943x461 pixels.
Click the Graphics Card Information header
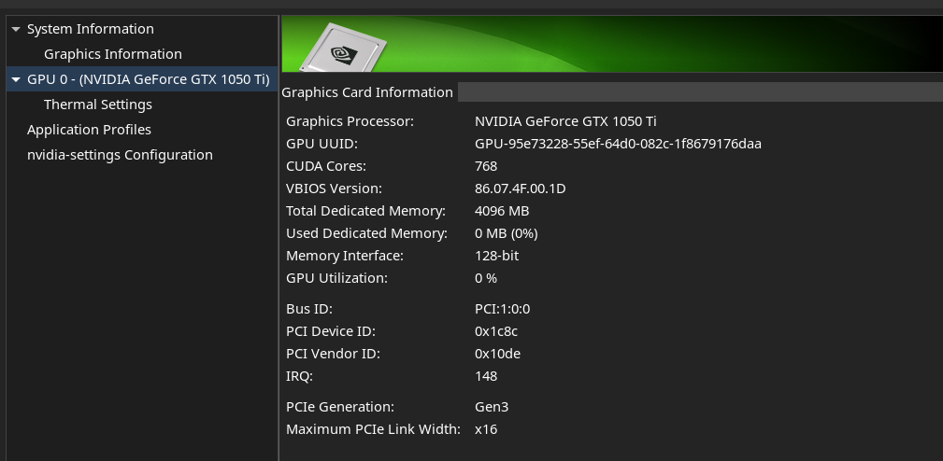367,92
